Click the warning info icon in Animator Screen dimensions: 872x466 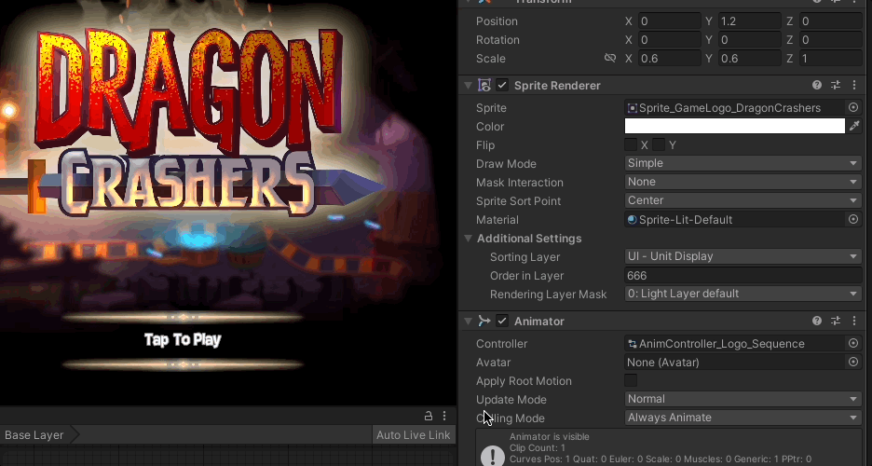(x=492, y=455)
